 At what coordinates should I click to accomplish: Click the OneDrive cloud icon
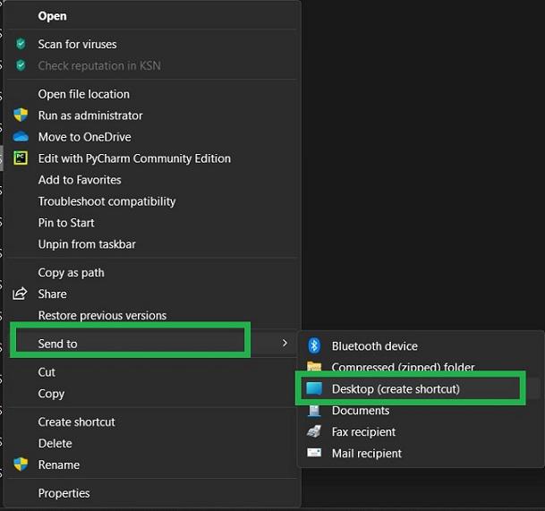21,137
